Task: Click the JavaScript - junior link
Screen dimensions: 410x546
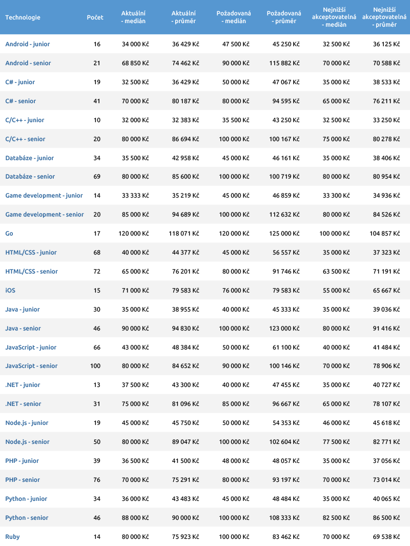Action: point(31,347)
